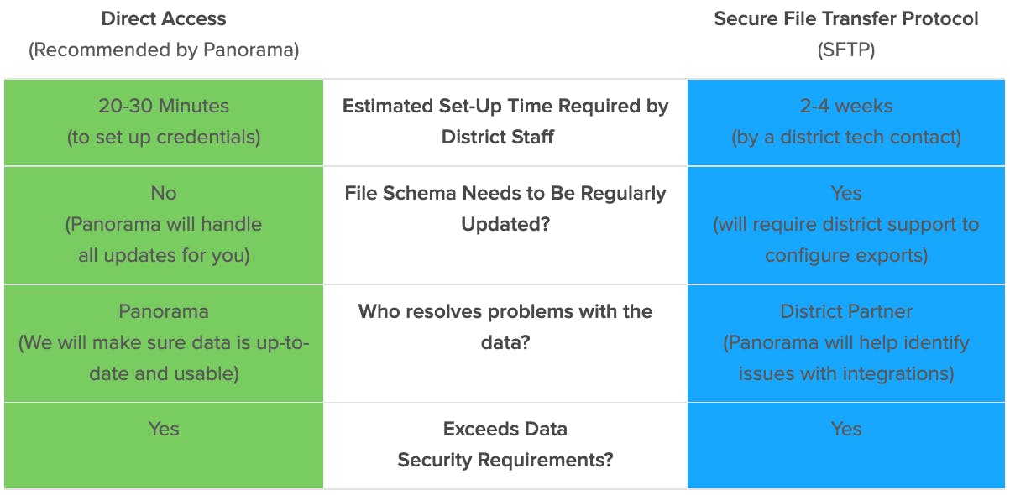Image resolution: width=1010 pixels, height=495 pixels.
Task: Click text by a district tech contact
Action: coord(846,138)
